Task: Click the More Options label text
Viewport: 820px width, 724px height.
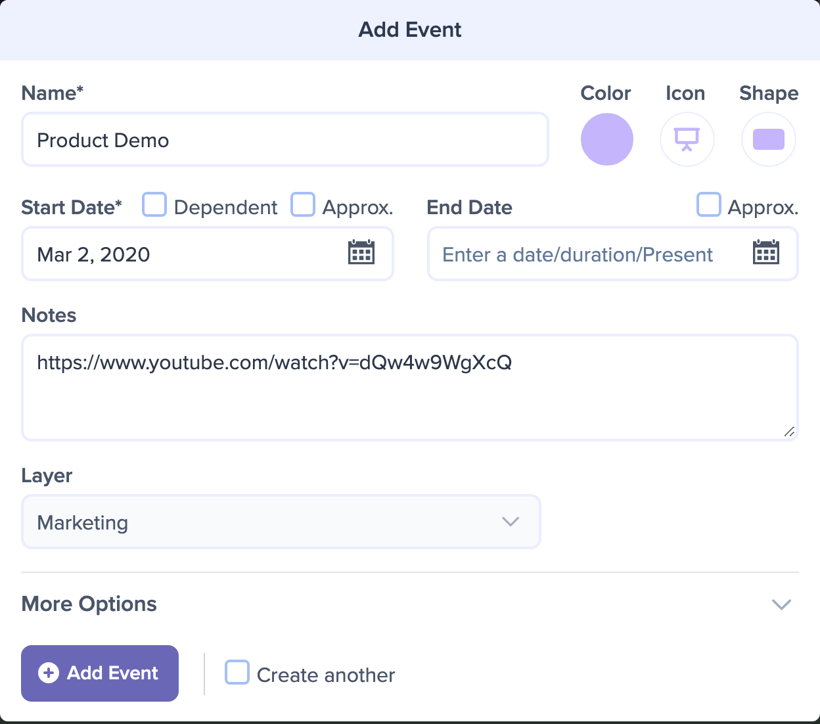Action: coord(89,604)
